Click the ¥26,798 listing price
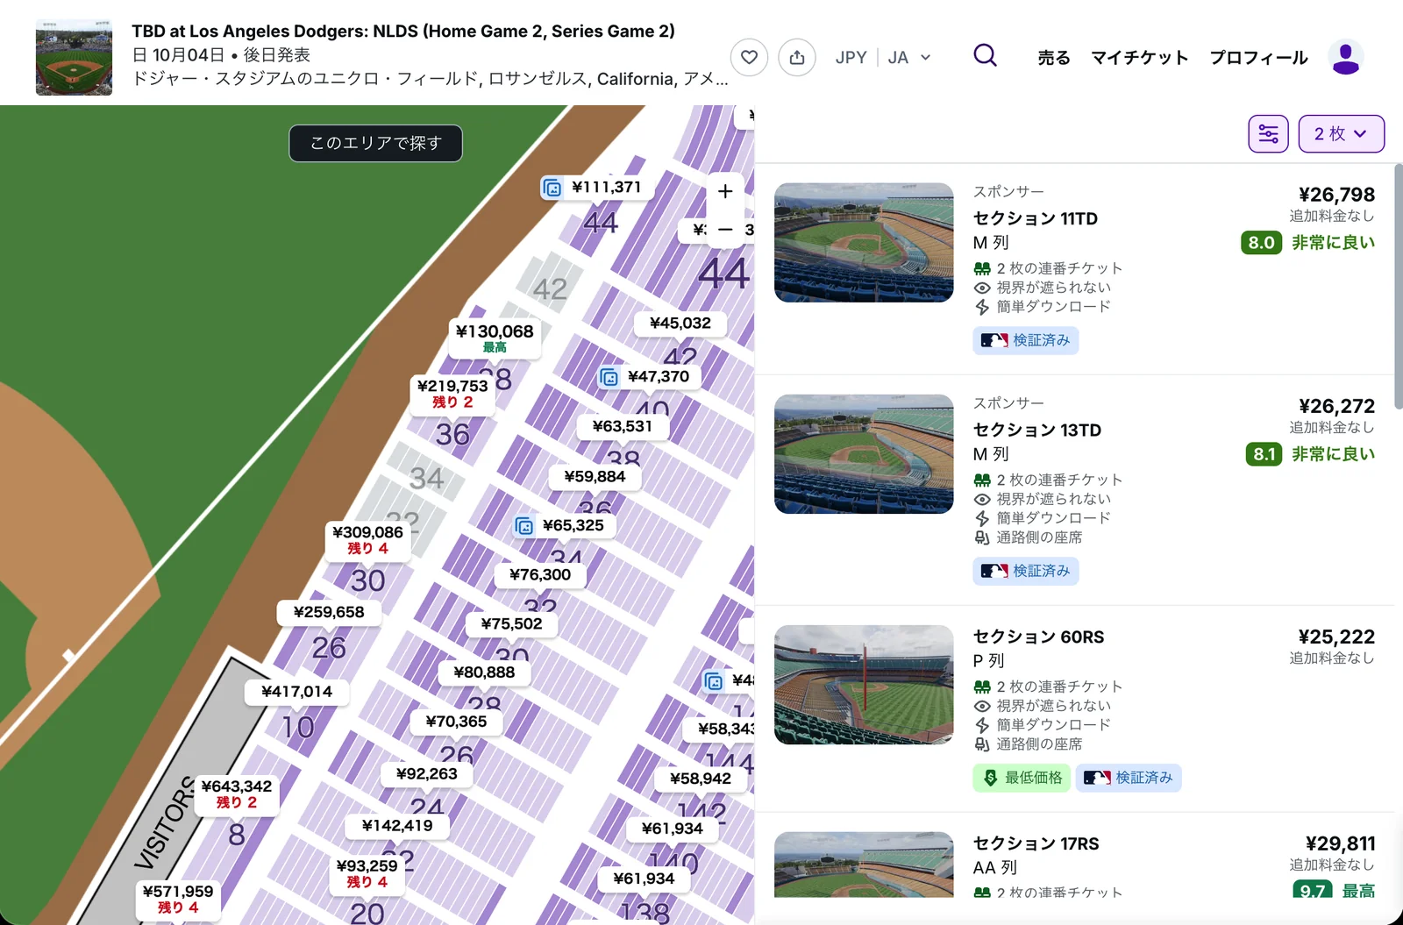Image resolution: width=1403 pixels, height=925 pixels. [1336, 195]
